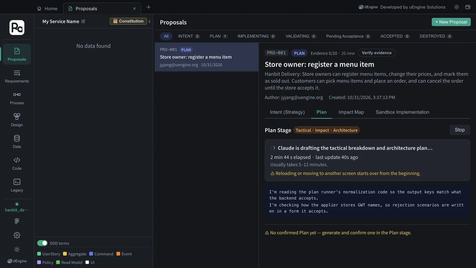
Task: Stop the plan drafting
Action: (x=460, y=130)
